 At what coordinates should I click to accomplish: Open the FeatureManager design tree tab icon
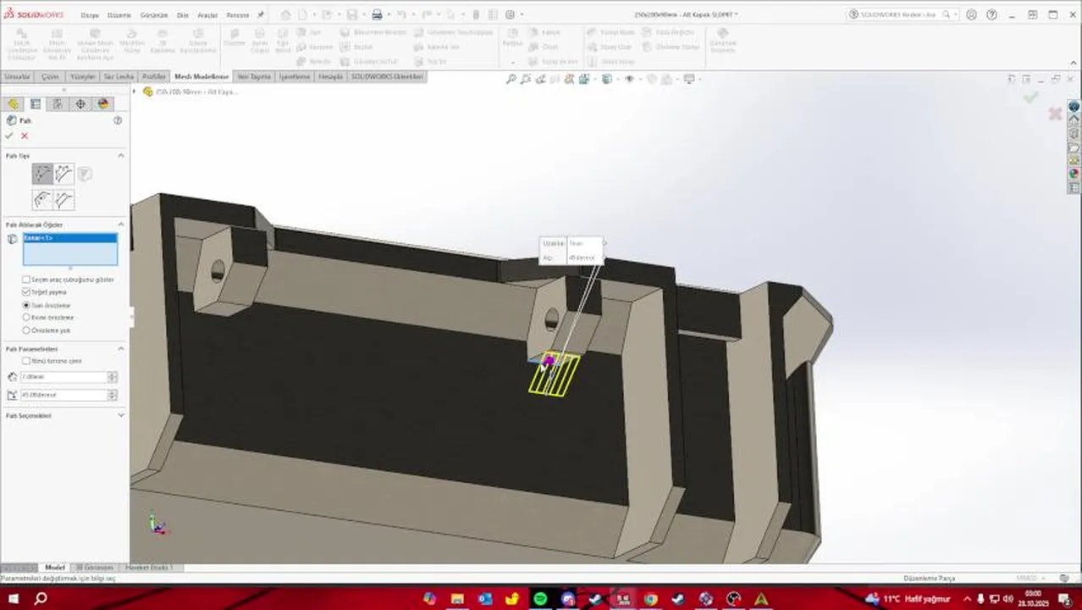13,104
